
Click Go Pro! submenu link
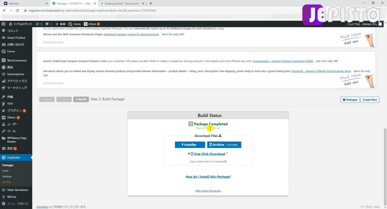pyautogui.click(x=7, y=182)
